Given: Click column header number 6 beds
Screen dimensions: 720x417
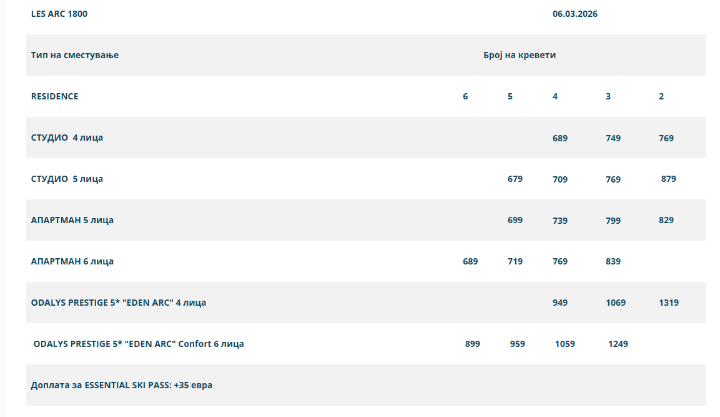Looking at the screenshot, I should 465,96.
